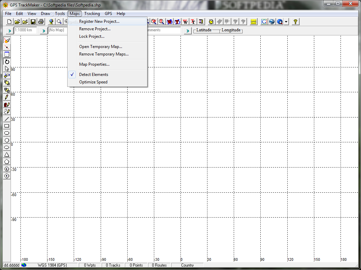Select the rectangle shape tool
The height and width of the screenshot is (270, 361).
tap(7, 126)
